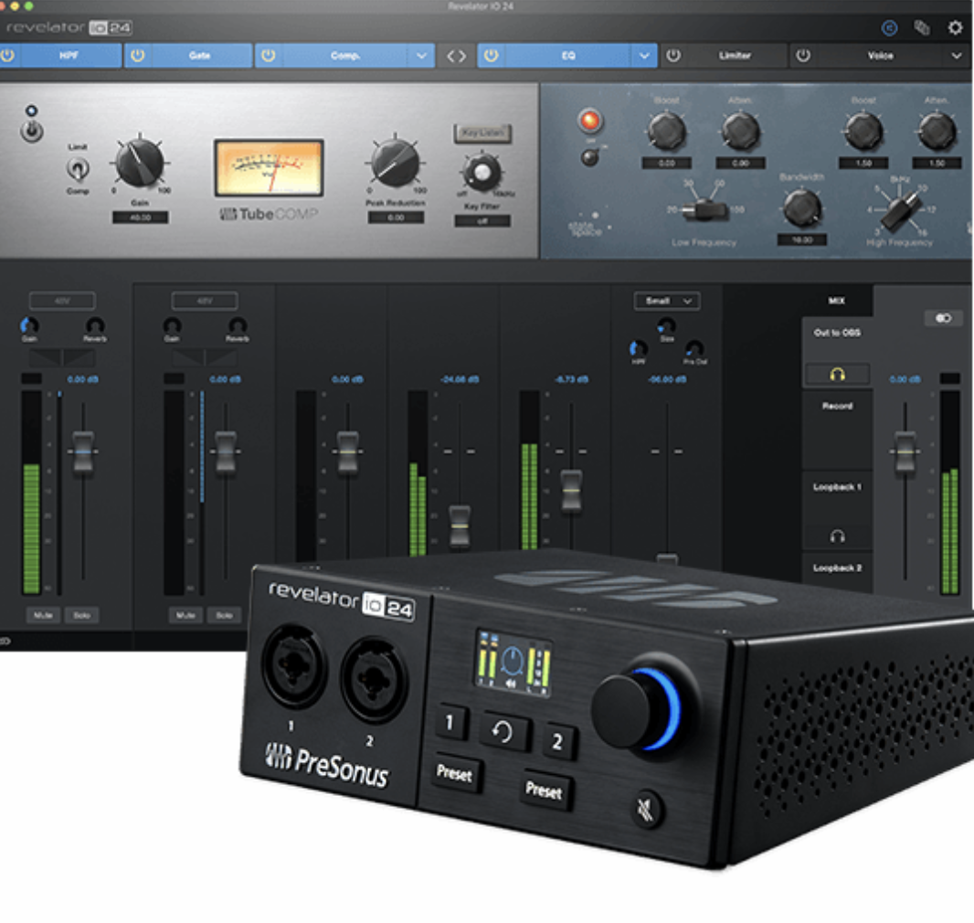Click the headphone icon under Loopback 1
This screenshot has width=974, height=923.
tap(838, 534)
